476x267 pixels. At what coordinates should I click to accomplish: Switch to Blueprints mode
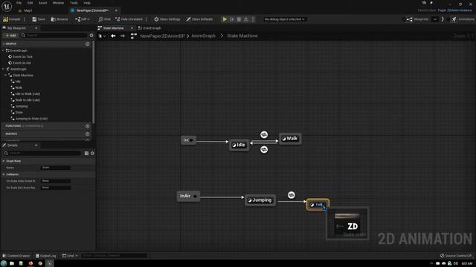click(x=418, y=19)
